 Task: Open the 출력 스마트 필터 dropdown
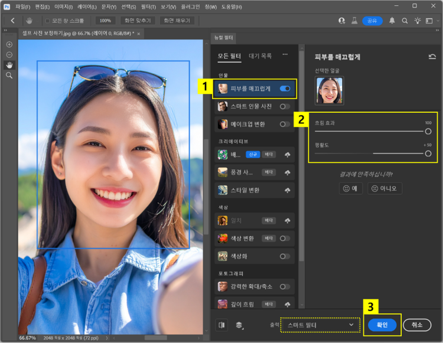pos(320,325)
